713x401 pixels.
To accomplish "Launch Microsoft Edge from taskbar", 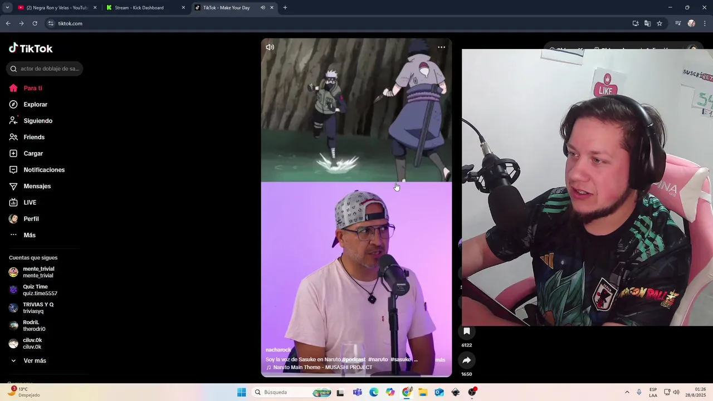I will pyautogui.click(x=374, y=393).
